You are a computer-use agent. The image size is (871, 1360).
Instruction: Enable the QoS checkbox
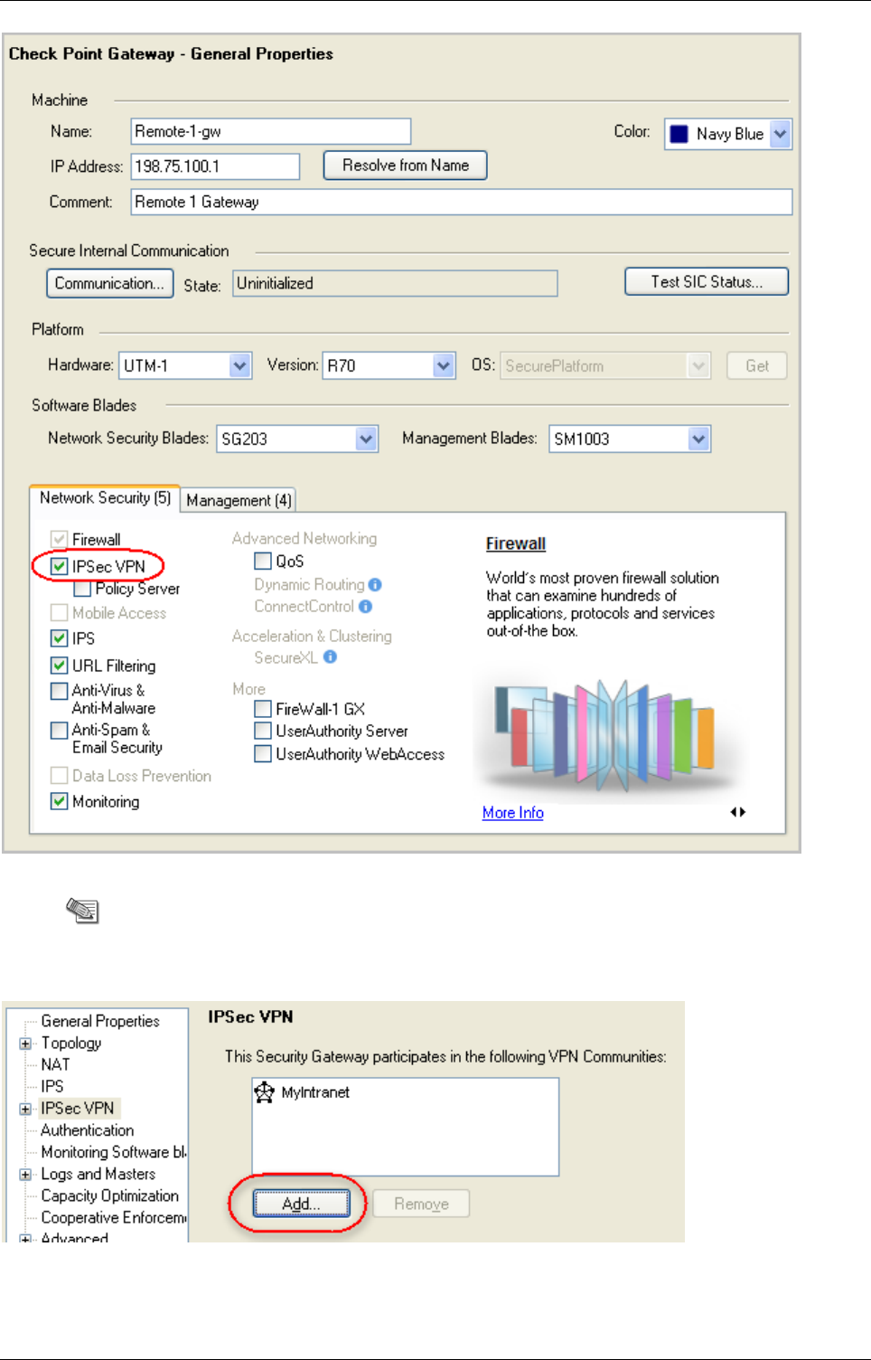263,561
